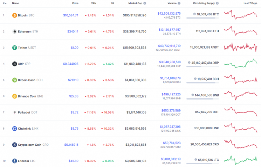Open the Circulating Supply info icon
This screenshot has width=261, height=167.
coord(218,3)
